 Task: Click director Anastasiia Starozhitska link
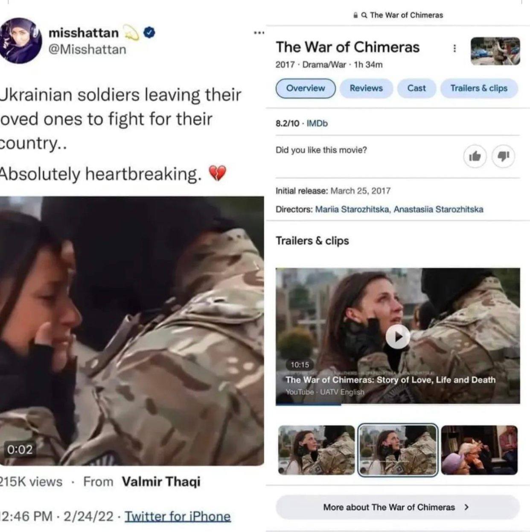[x=438, y=209]
